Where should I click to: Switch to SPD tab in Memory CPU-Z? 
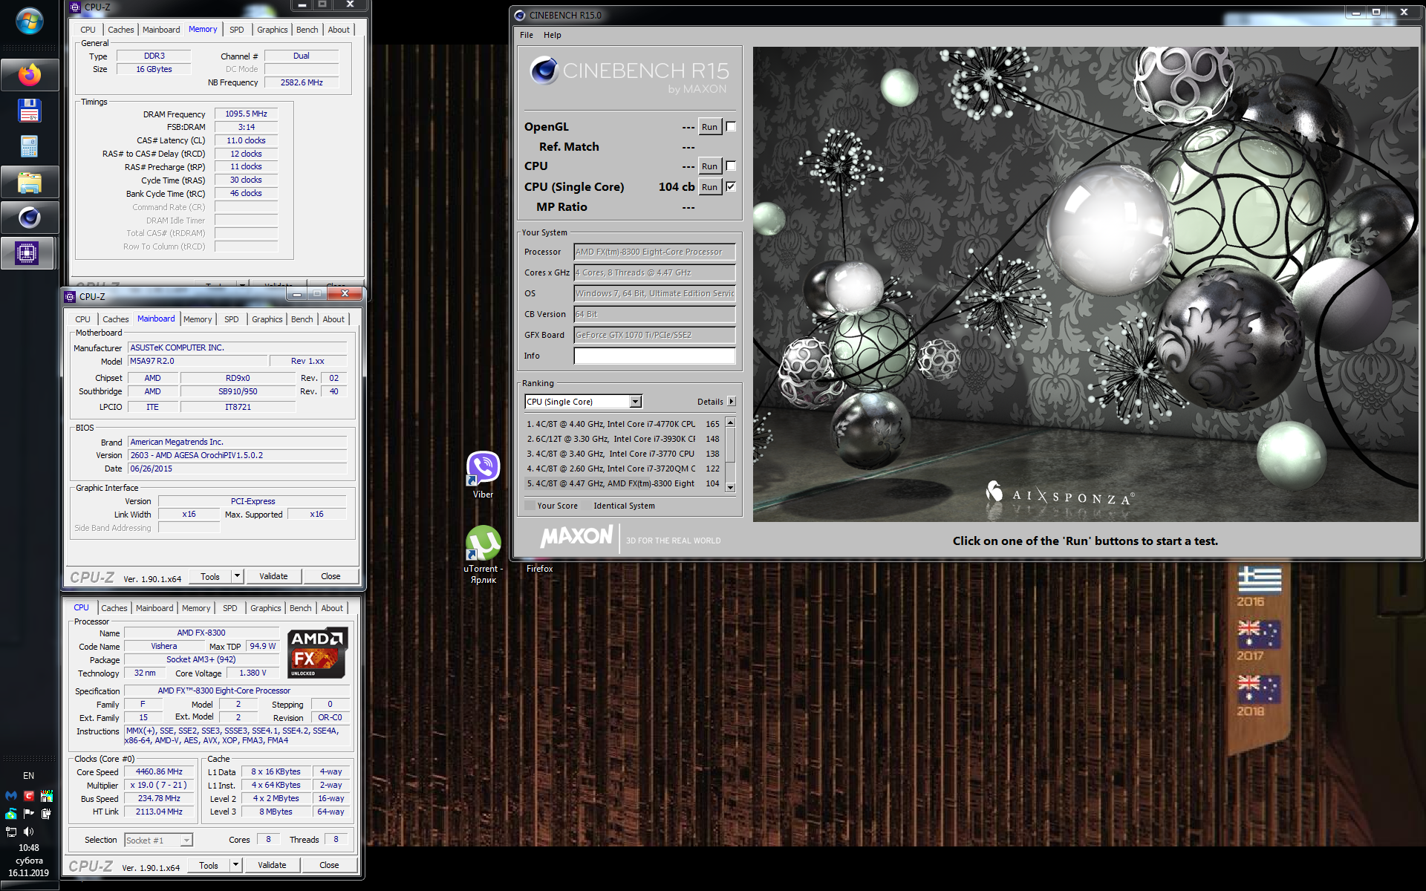pos(237,30)
